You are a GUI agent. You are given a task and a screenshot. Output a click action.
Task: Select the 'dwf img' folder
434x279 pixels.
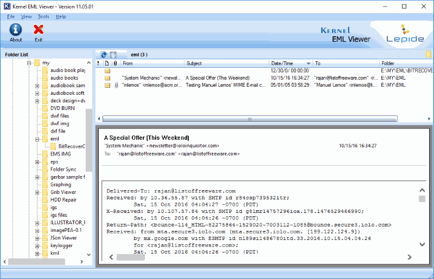point(60,124)
